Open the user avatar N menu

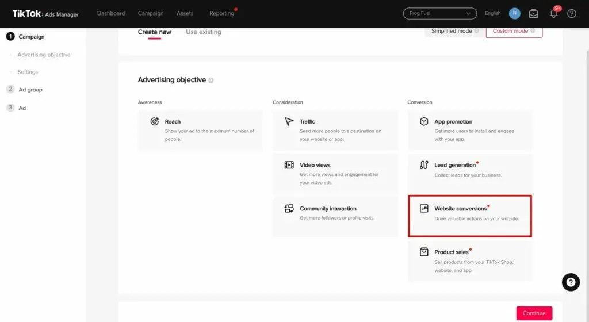tap(514, 13)
